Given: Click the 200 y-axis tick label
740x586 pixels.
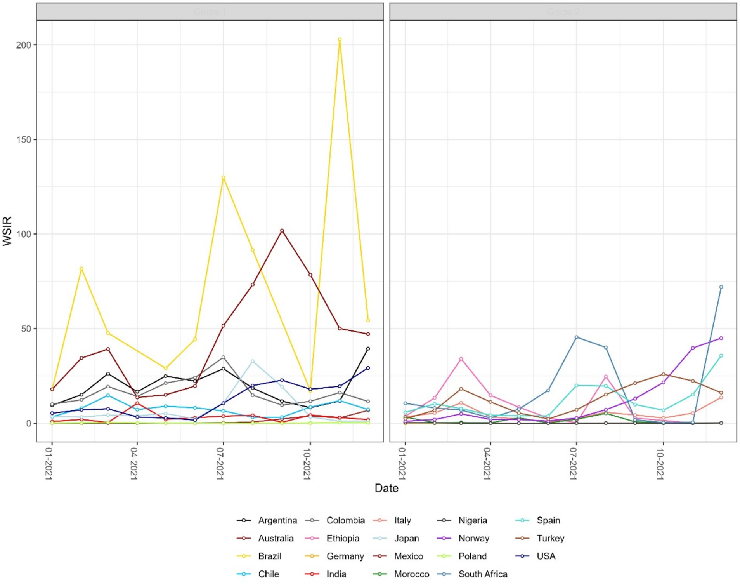Looking at the screenshot, I should (23, 45).
